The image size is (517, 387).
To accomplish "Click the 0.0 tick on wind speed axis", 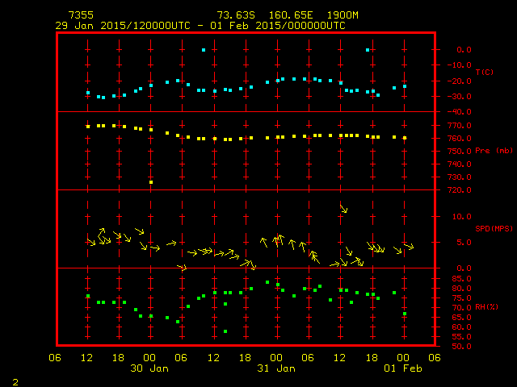I will tap(464, 268).
